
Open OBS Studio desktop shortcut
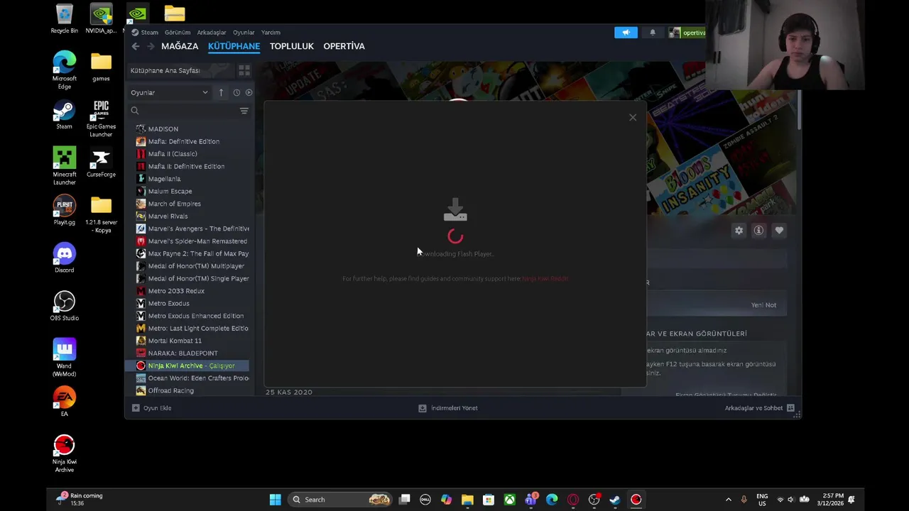[64, 306]
